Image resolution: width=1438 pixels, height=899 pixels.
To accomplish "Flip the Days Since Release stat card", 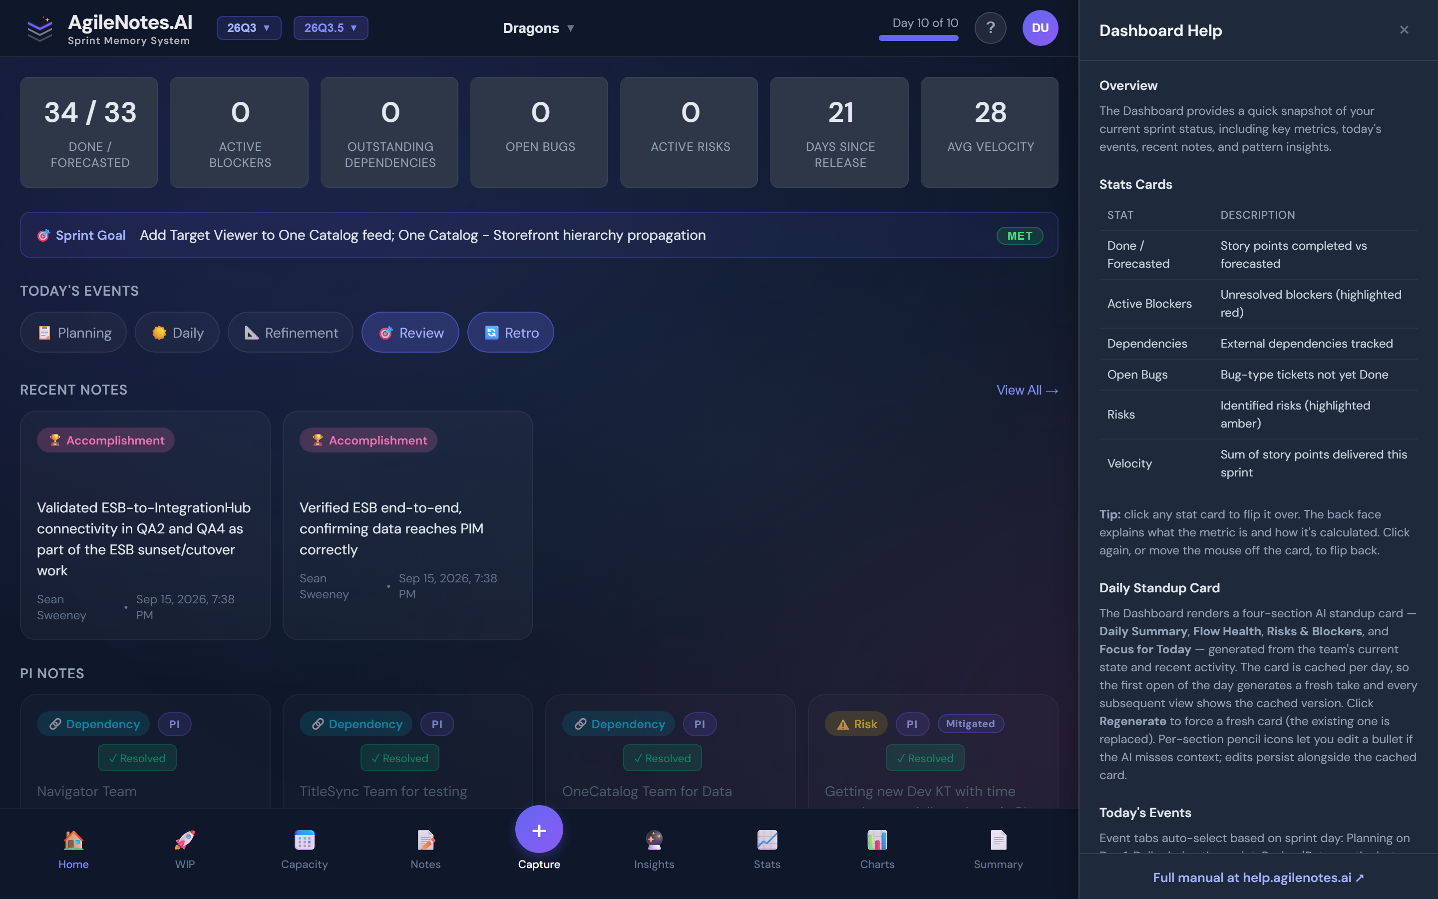I will pos(839,132).
